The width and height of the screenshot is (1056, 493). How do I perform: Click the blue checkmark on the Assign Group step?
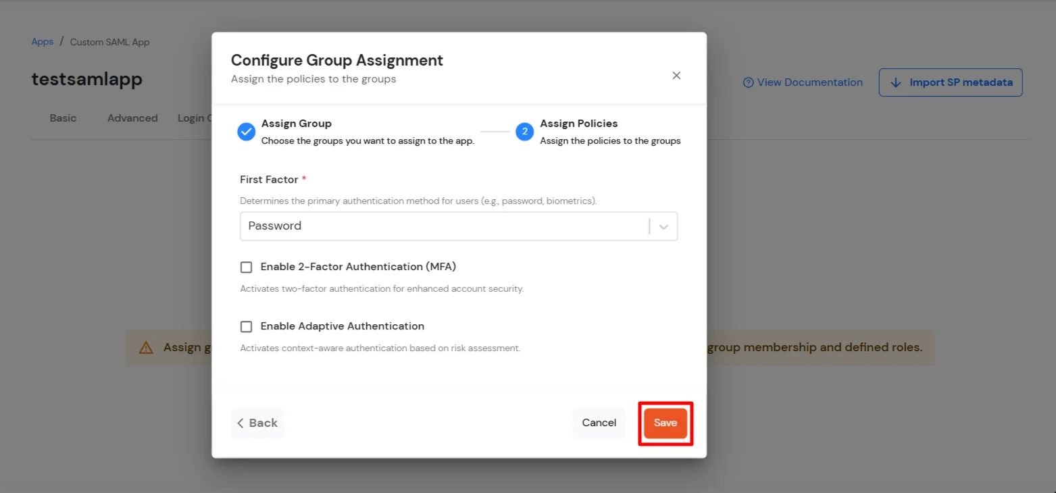point(246,132)
